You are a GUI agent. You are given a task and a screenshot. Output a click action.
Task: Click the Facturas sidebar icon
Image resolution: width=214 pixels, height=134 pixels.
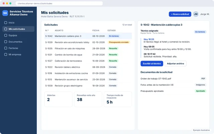tap(6, 48)
